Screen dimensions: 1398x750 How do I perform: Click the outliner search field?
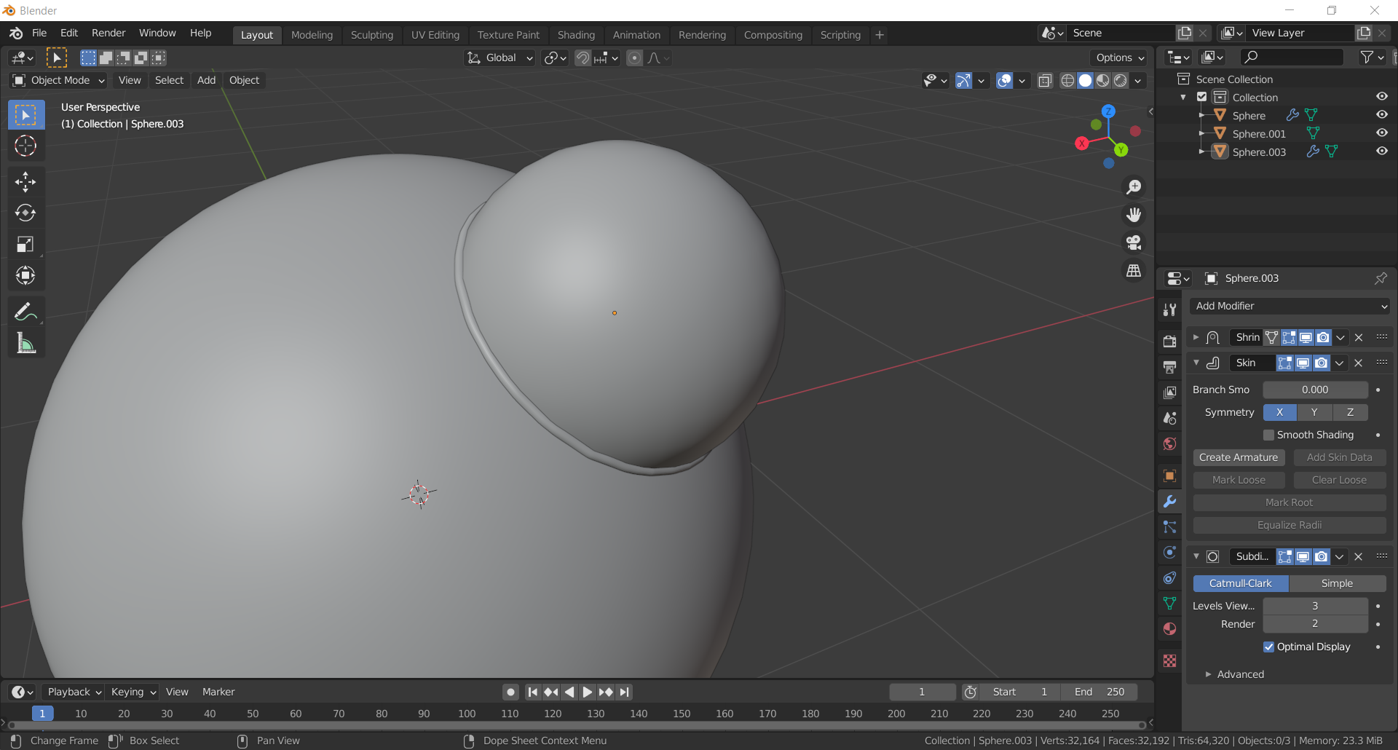click(x=1291, y=57)
